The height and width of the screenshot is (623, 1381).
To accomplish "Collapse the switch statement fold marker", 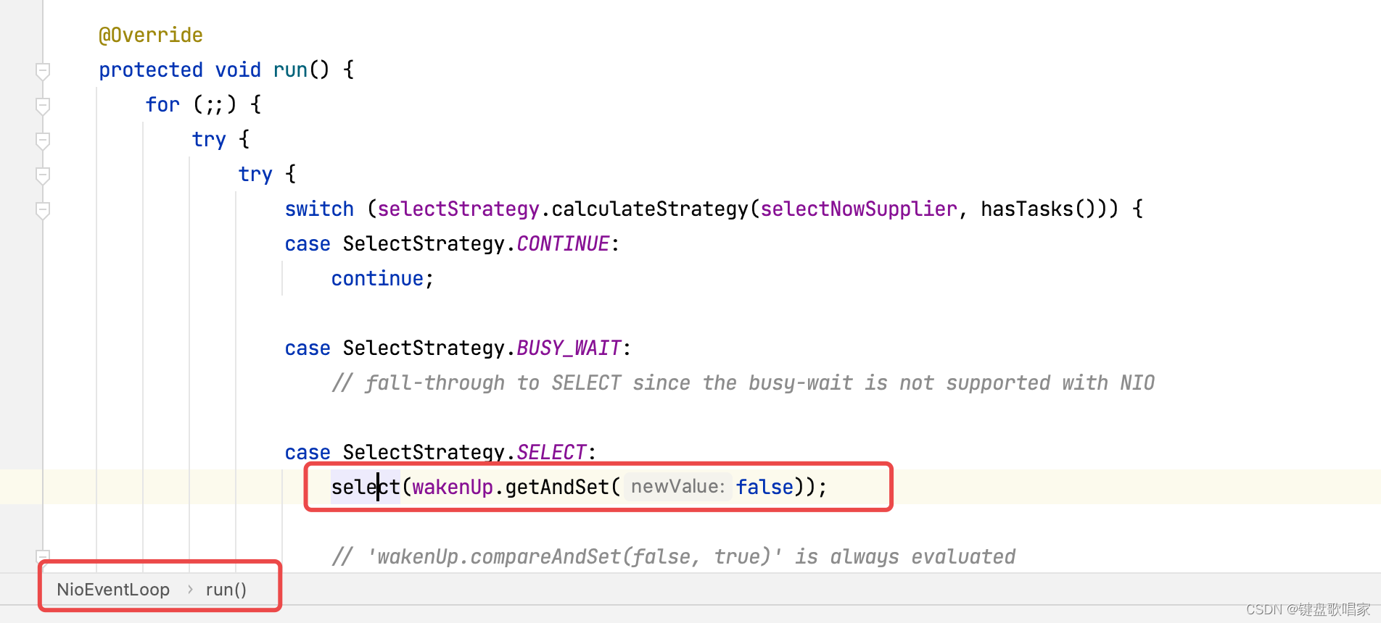I will tap(43, 210).
